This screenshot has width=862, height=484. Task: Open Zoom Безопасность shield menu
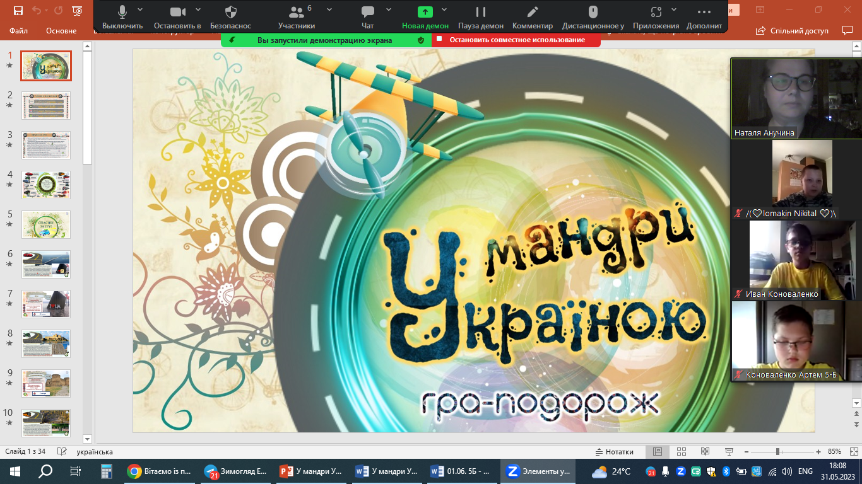click(x=231, y=17)
